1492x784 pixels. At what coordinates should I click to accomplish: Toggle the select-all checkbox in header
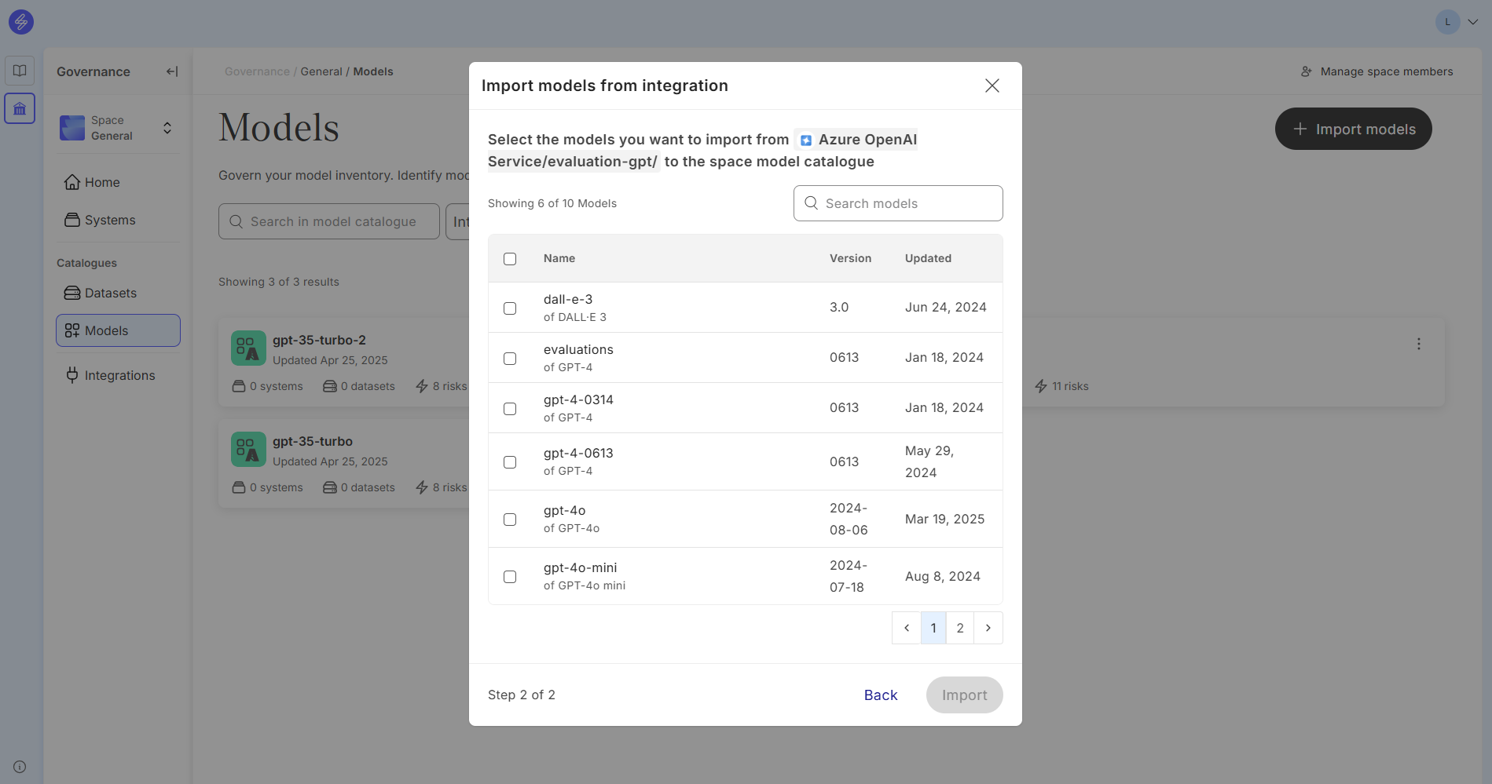(510, 259)
